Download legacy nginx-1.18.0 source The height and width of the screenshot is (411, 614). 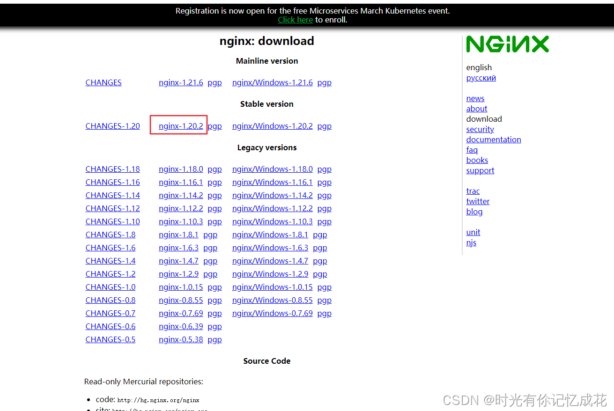181,169
